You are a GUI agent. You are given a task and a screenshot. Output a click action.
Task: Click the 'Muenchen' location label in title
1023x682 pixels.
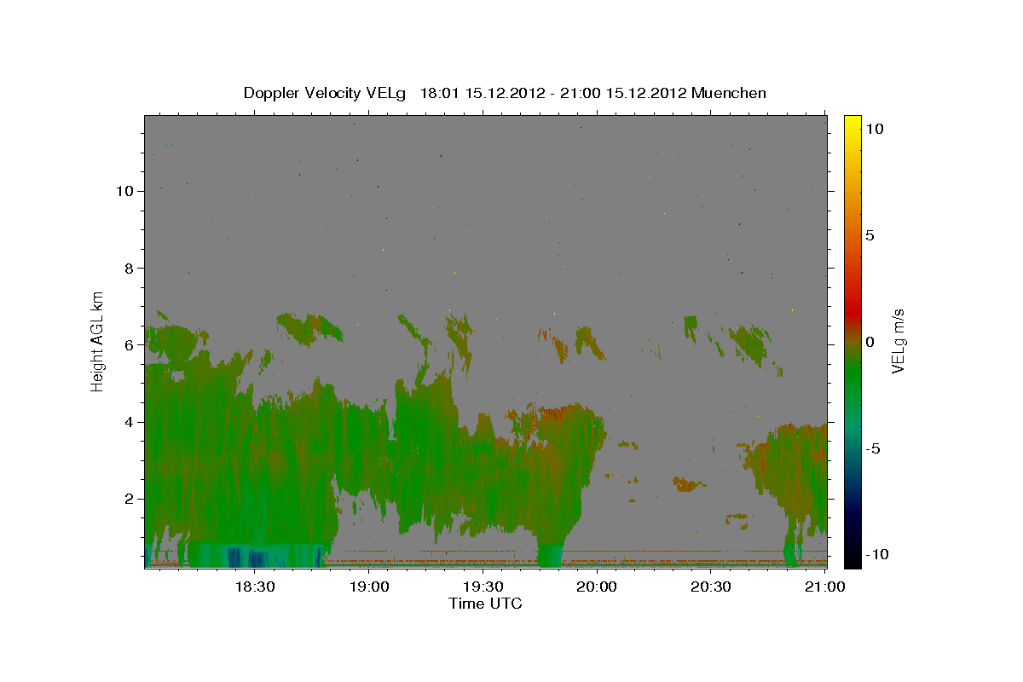click(729, 93)
